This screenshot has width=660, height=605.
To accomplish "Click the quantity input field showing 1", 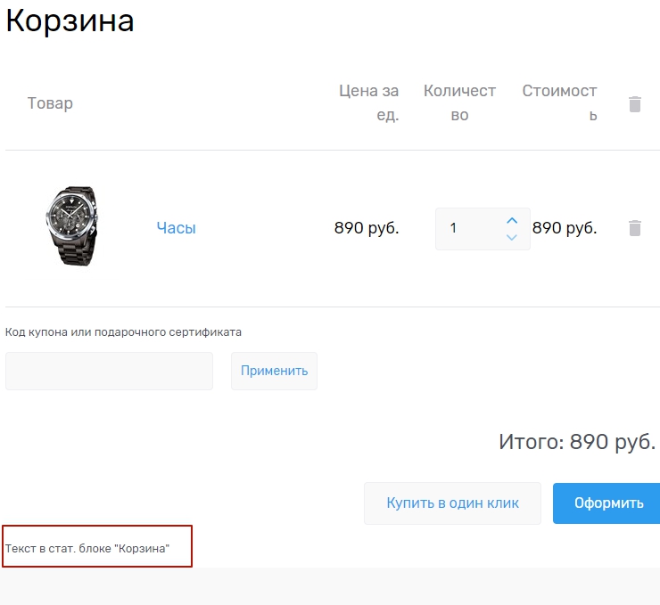I will pos(468,229).
